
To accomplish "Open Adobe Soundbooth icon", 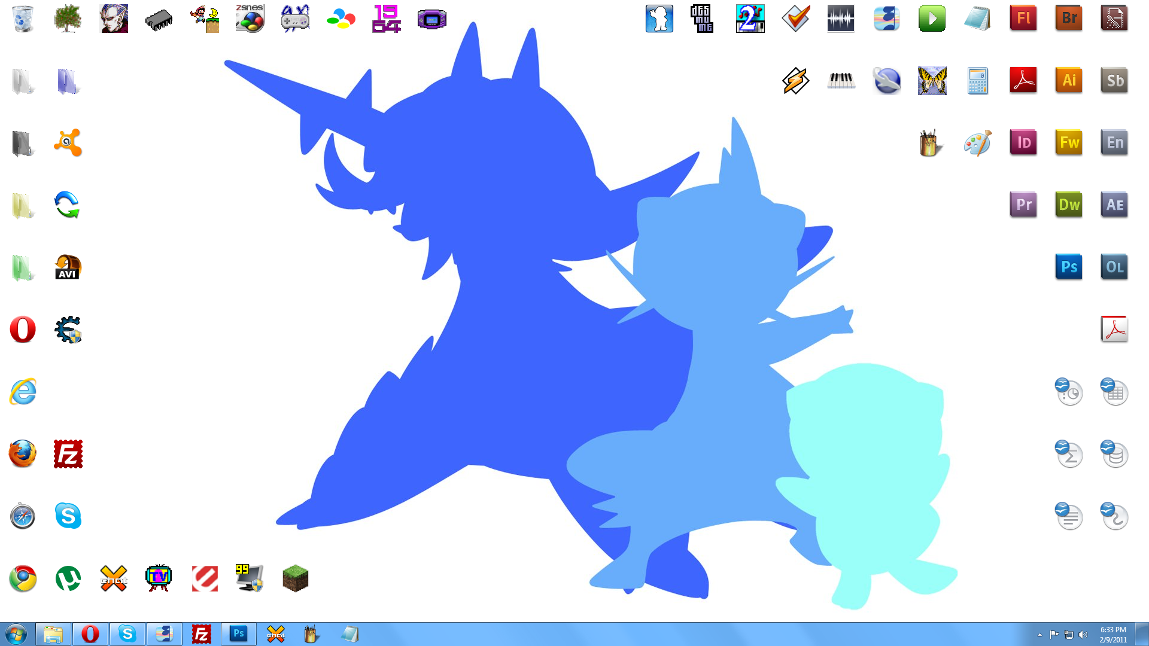I will [x=1114, y=81].
